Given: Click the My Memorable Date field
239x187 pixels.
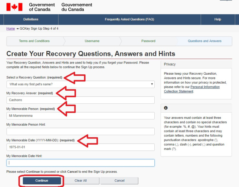Looking at the screenshot, I should pyautogui.click(x=80, y=147).
